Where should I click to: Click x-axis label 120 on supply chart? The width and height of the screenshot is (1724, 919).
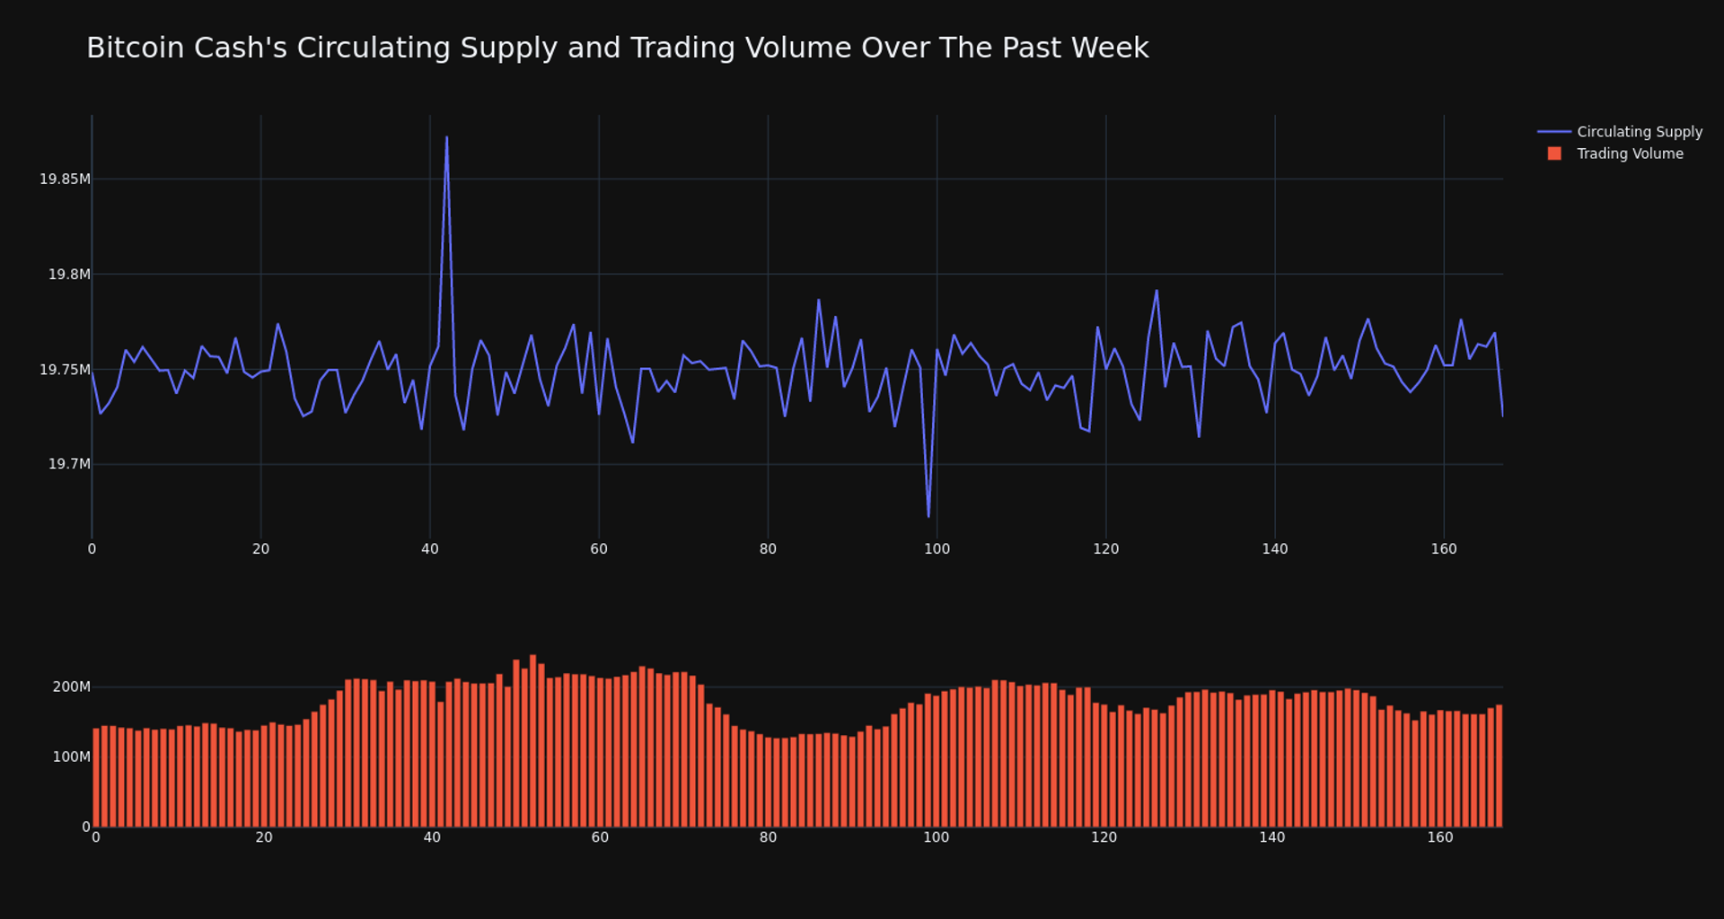pyautogui.click(x=1106, y=549)
